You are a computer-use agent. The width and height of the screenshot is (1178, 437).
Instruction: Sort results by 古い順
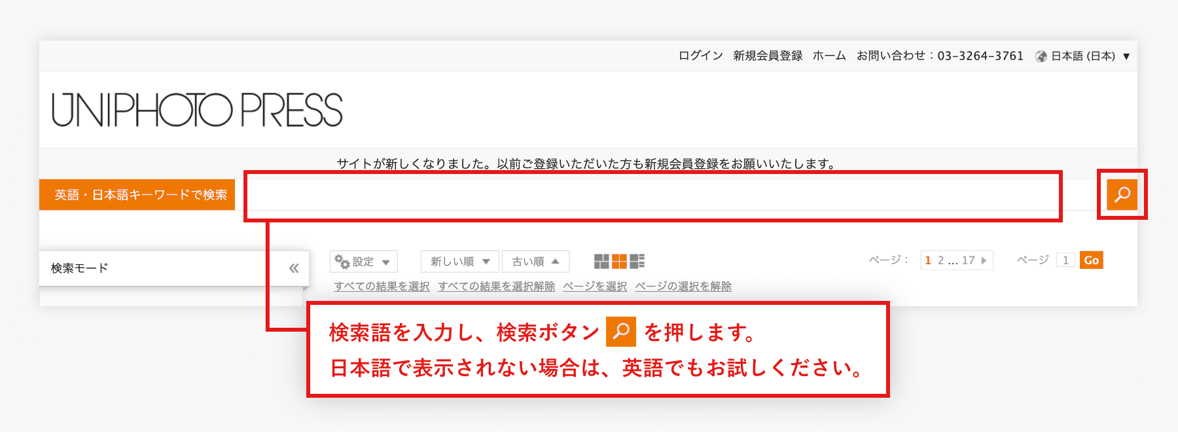click(x=535, y=262)
